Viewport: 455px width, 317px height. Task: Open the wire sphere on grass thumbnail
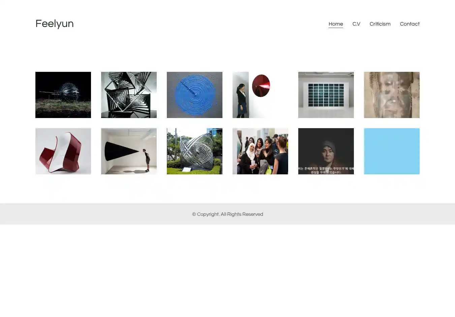(x=63, y=95)
